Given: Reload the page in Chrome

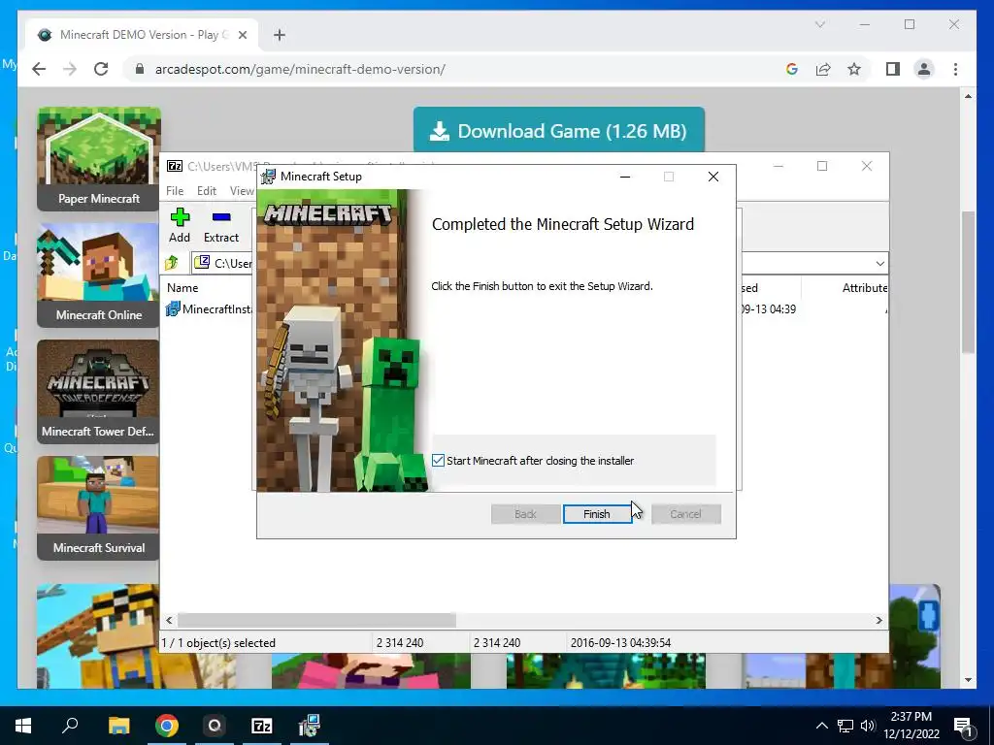Looking at the screenshot, I should click(101, 69).
